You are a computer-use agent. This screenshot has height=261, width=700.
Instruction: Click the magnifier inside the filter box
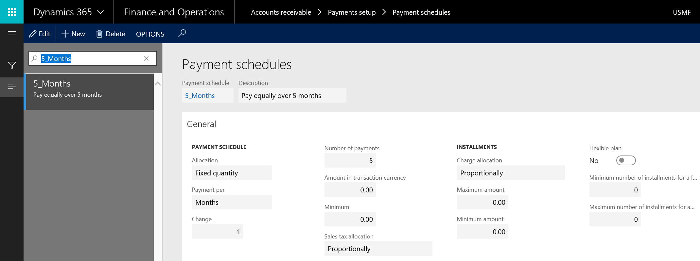pos(34,58)
